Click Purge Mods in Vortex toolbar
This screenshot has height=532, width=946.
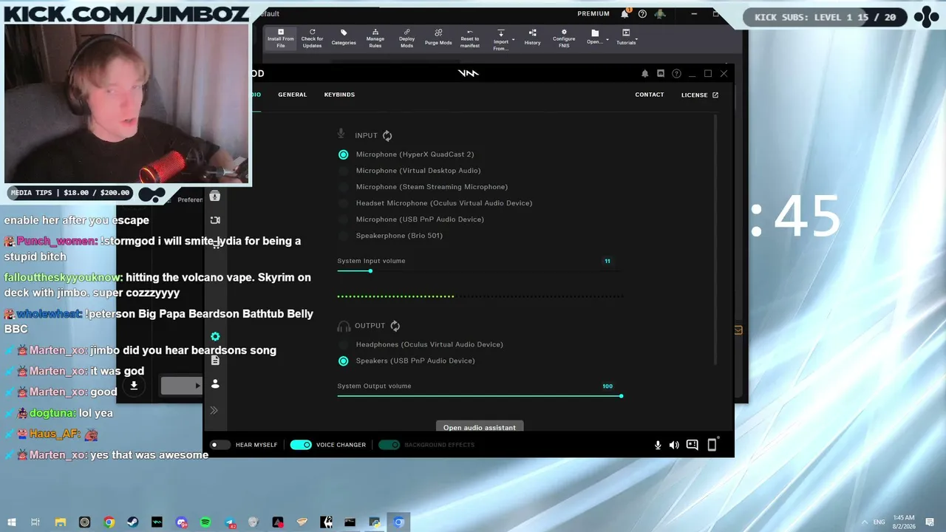[x=438, y=38]
